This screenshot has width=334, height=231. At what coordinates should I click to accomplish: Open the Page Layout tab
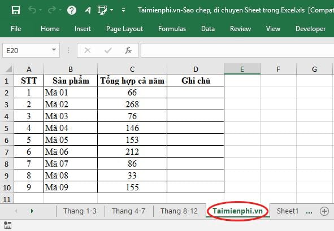point(124,29)
